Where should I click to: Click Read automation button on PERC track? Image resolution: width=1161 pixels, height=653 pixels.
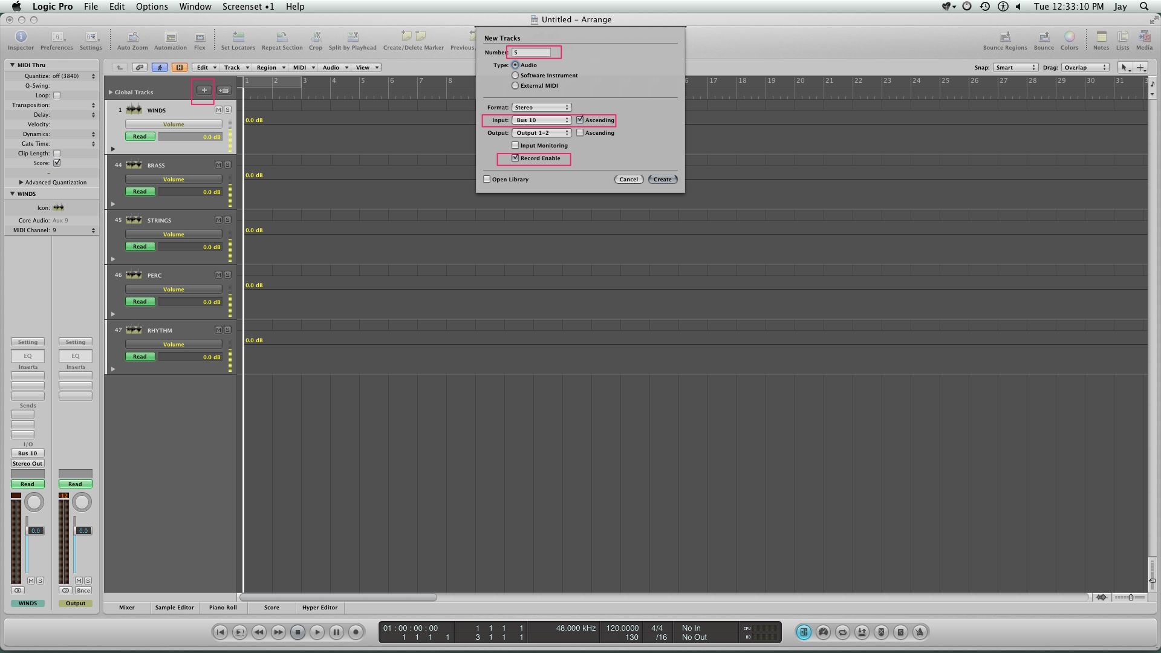(x=140, y=301)
